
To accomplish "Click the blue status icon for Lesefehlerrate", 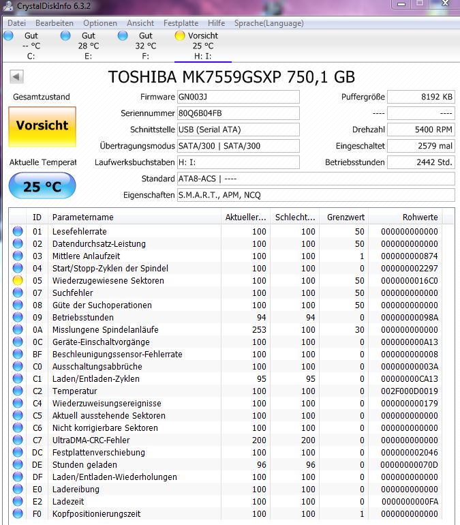I will pyautogui.click(x=18, y=231).
